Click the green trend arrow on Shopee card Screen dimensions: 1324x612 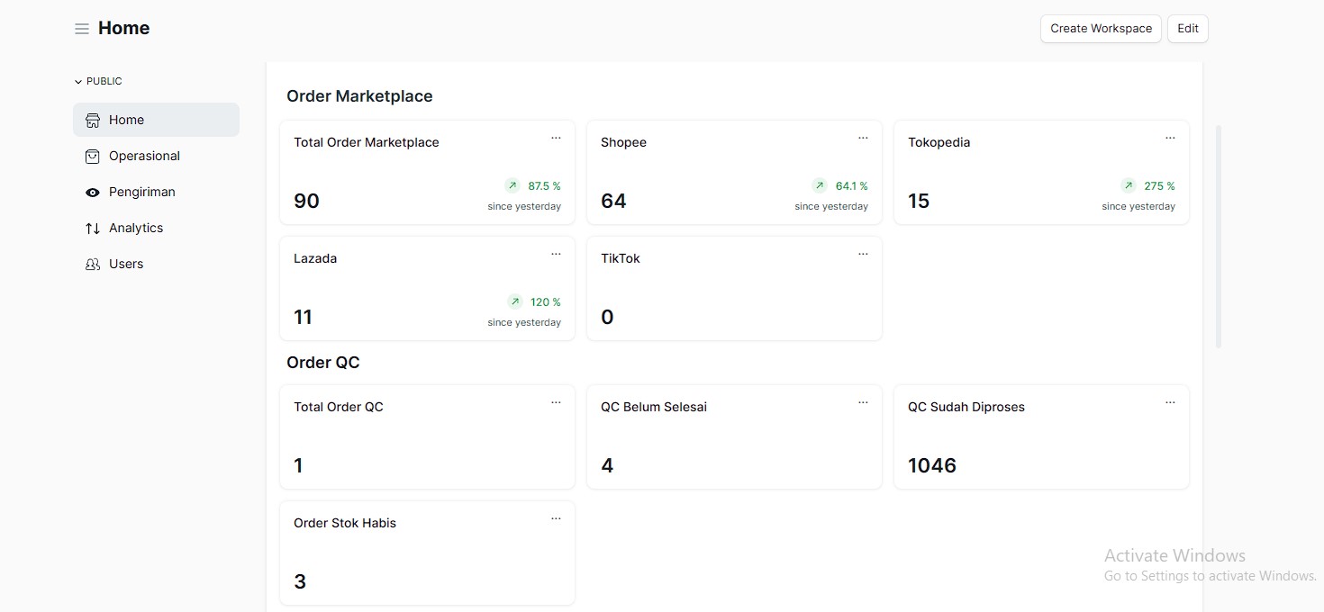tap(819, 186)
